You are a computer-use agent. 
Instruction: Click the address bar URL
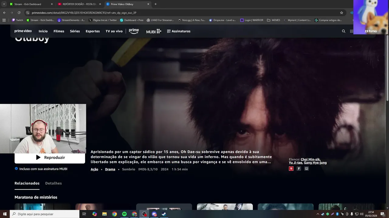tap(84, 13)
